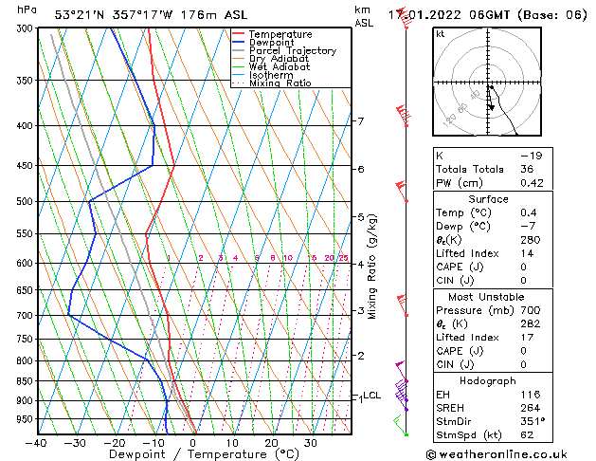Click the '0' temperature axis label
Image resolution: width=596 pixels, height=461 pixels.
click(192, 443)
